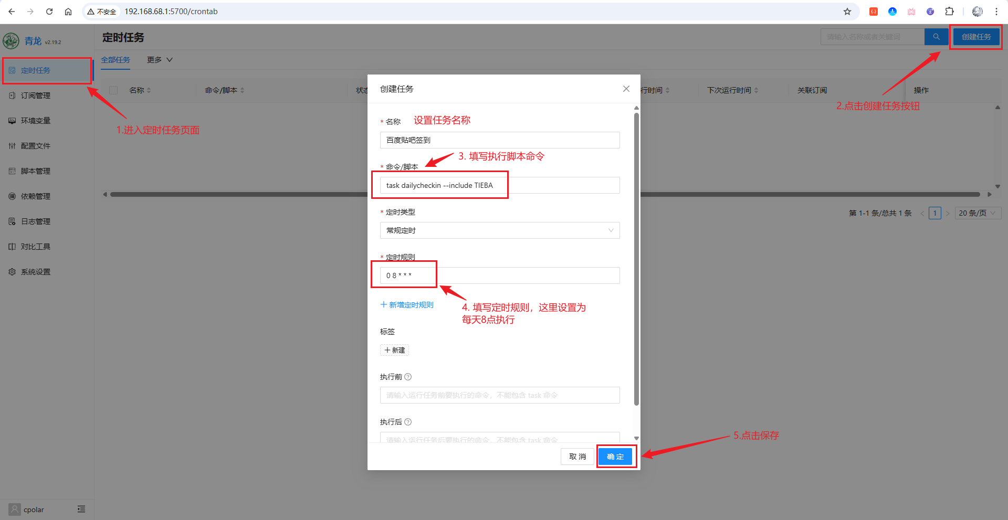Click the search magnifier icon button
The height and width of the screenshot is (520, 1008).
[x=936, y=37]
